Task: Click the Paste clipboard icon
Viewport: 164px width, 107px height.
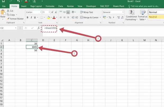Action: click(x=3, y=12)
